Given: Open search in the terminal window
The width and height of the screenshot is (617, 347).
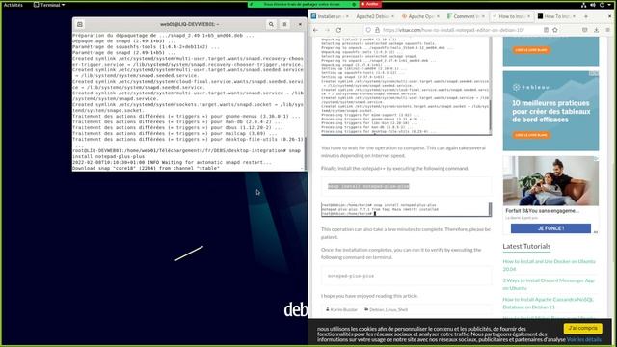Looking at the screenshot, I should [271, 24].
